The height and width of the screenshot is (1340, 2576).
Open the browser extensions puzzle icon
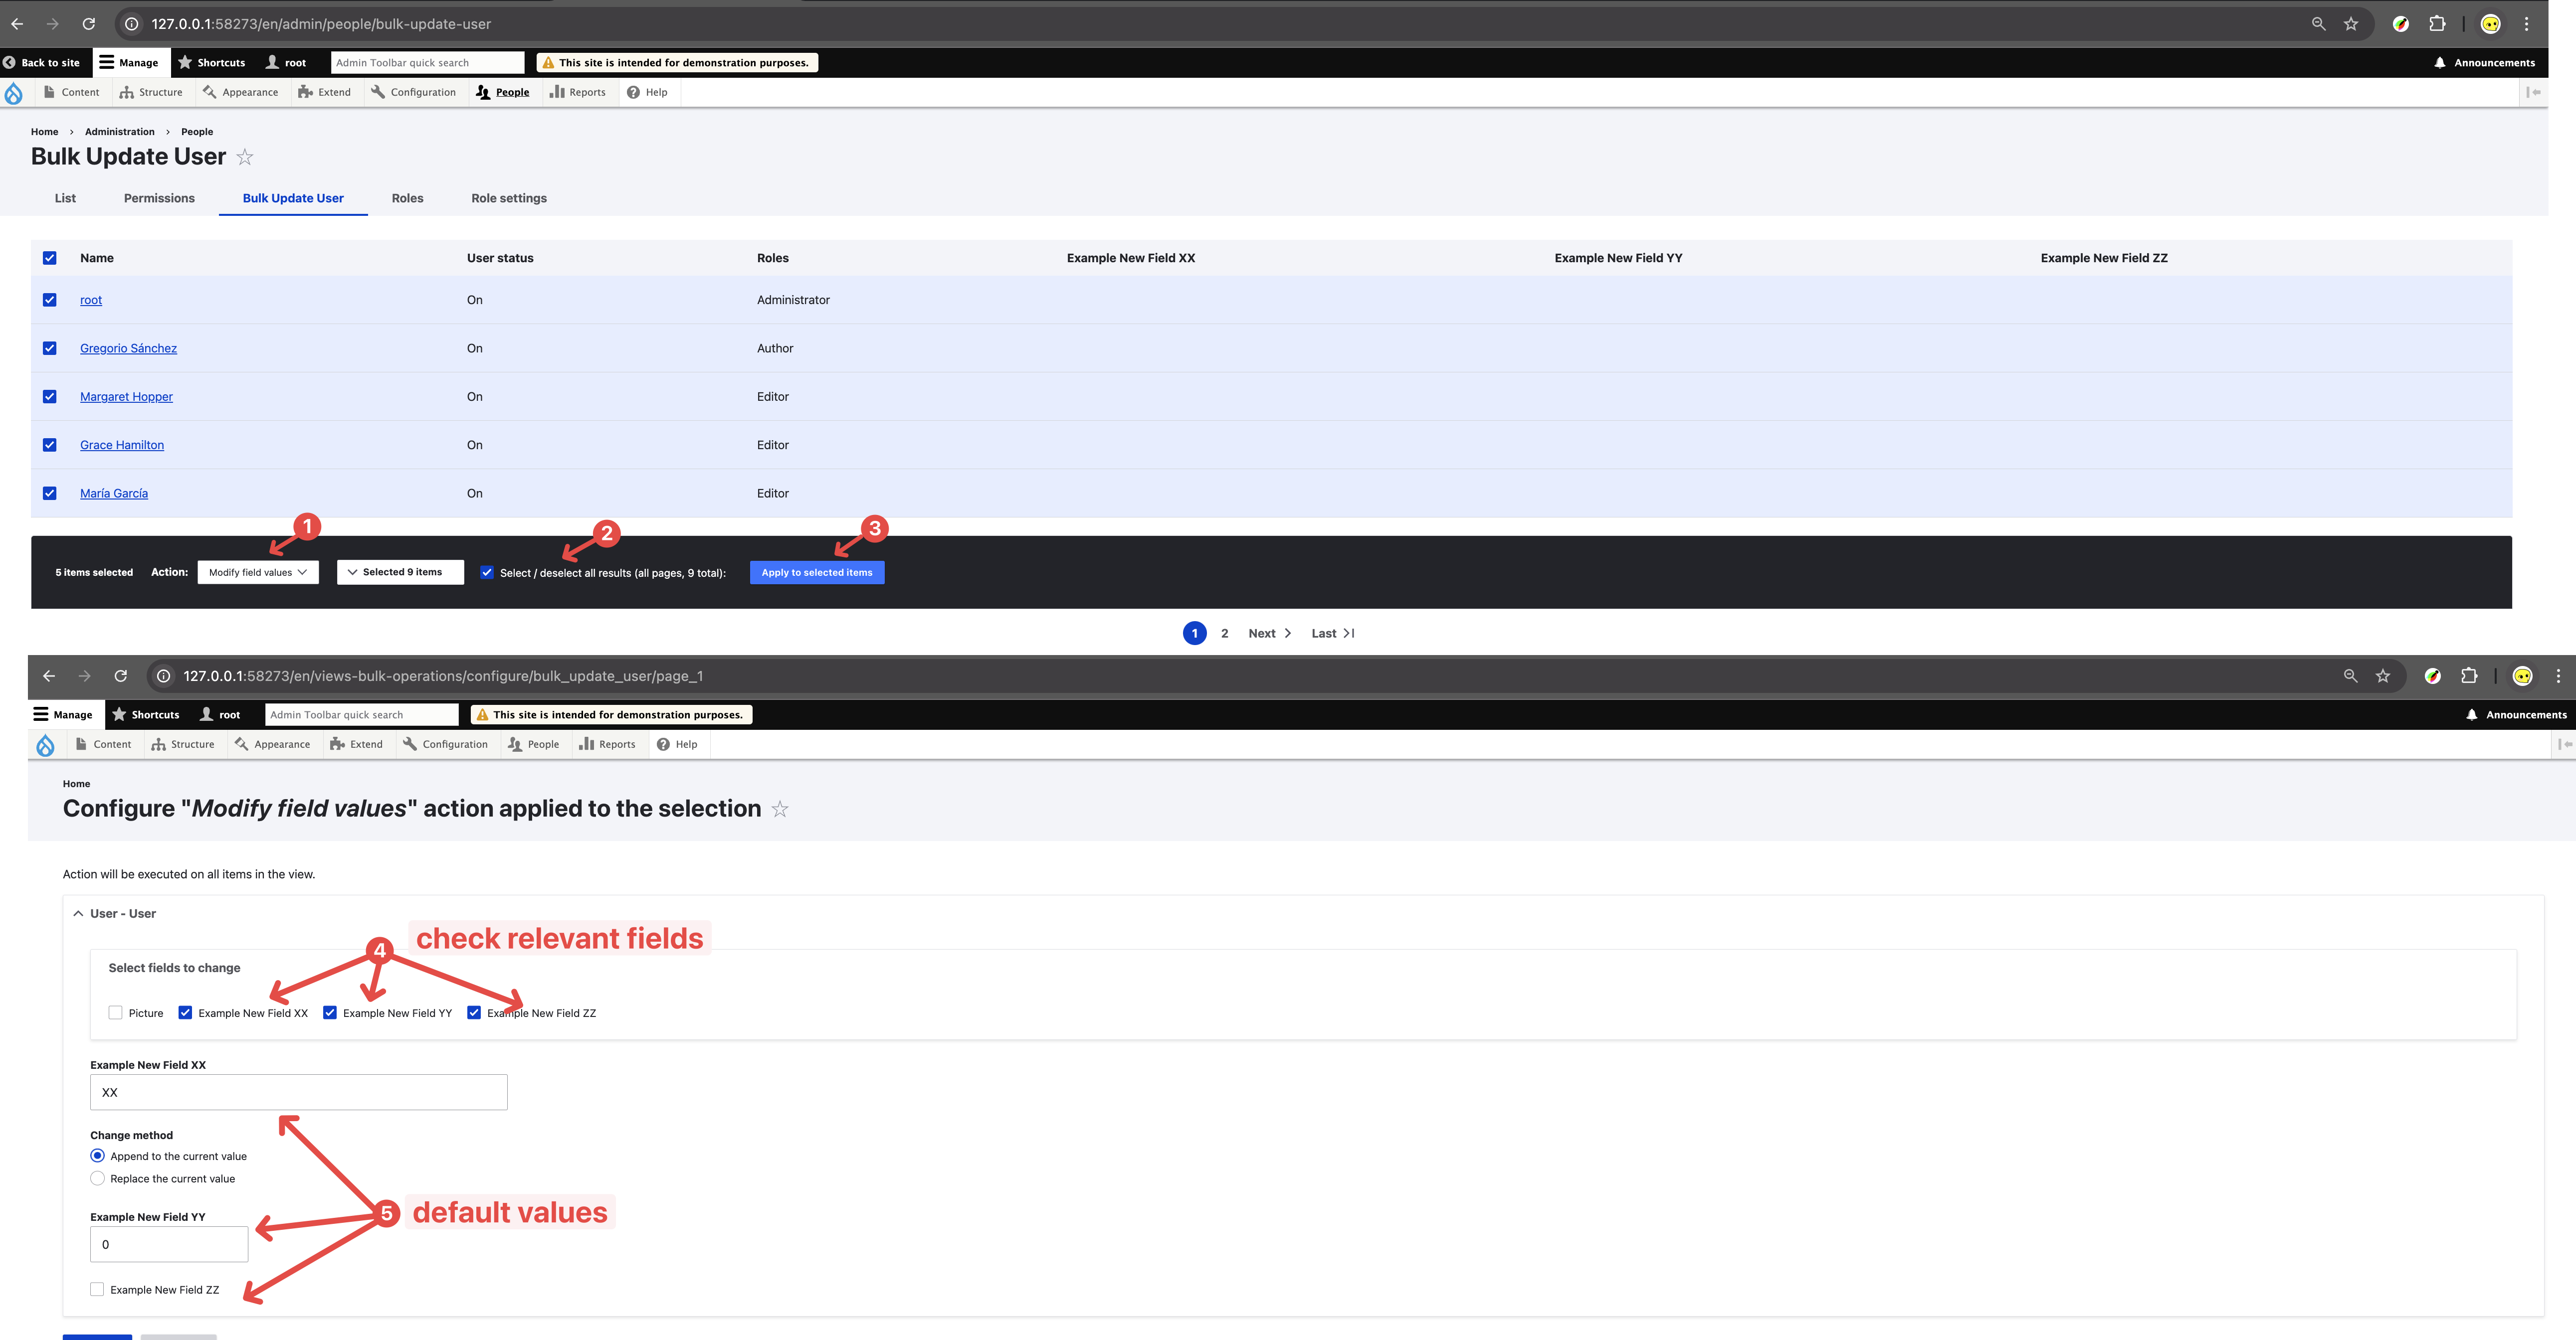tap(2437, 24)
